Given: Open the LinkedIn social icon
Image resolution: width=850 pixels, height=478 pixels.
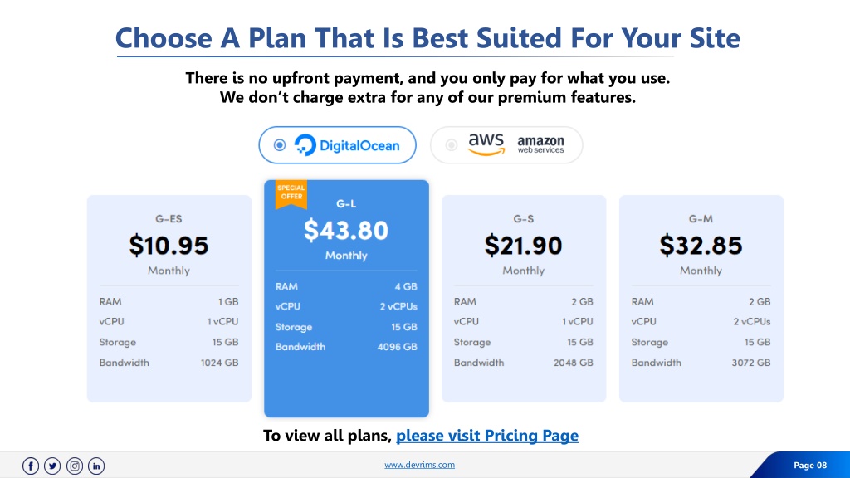Looking at the screenshot, I should pyautogui.click(x=96, y=466).
